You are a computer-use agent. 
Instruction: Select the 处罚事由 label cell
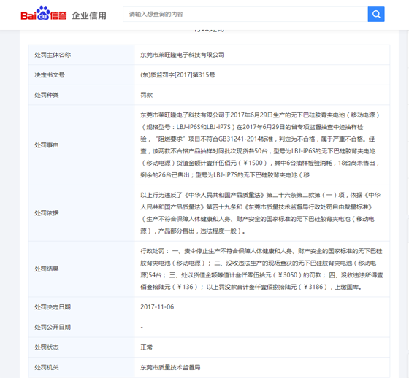[81, 145]
